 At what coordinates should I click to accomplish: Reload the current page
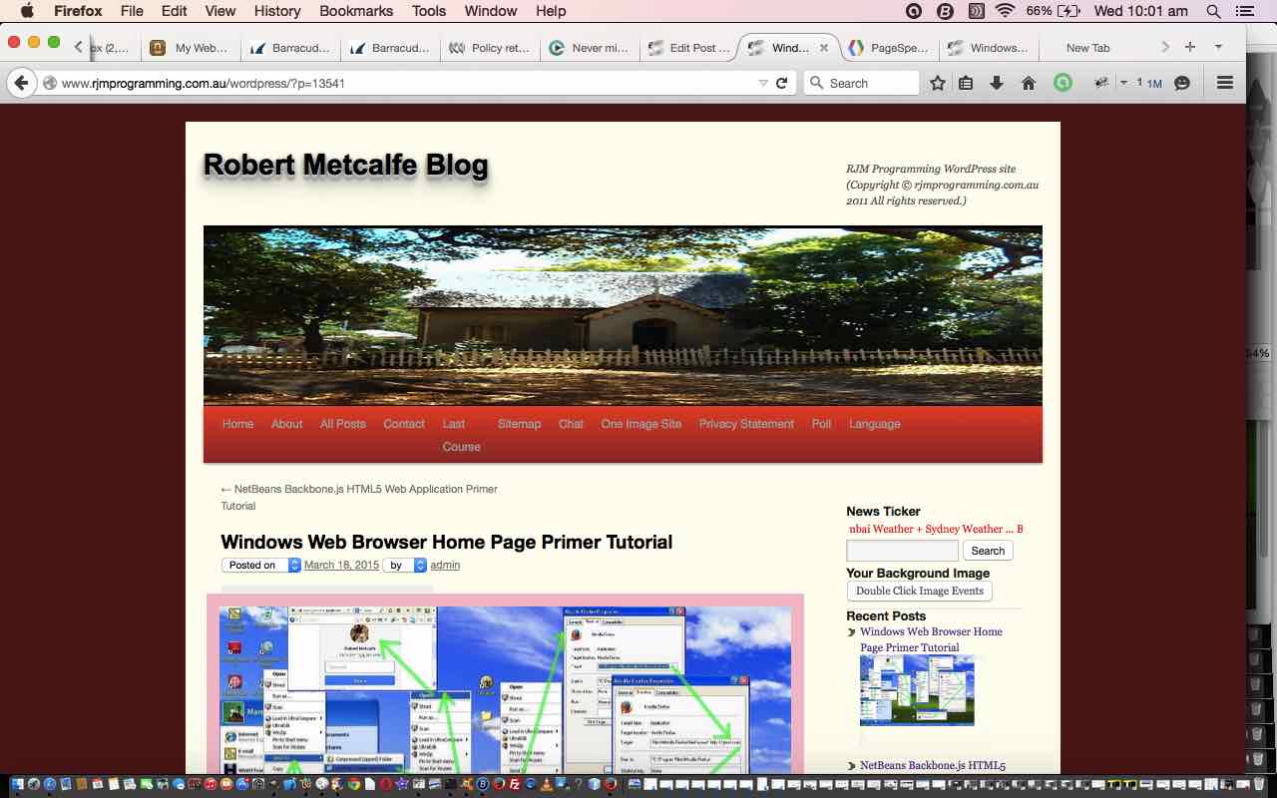[782, 84]
